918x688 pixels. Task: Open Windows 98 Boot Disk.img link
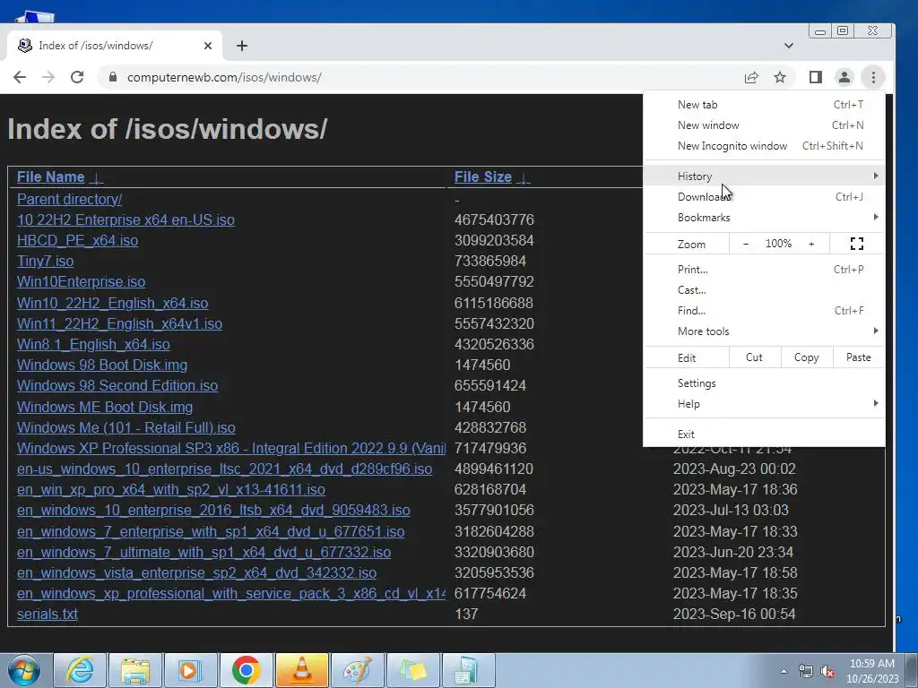102,365
